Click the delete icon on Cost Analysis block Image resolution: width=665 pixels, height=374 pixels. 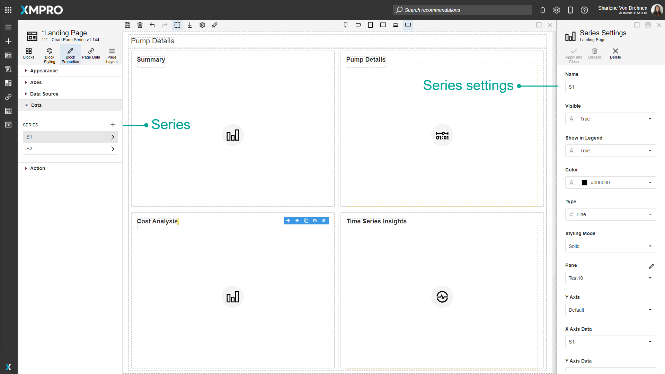[x=324, y=221]
